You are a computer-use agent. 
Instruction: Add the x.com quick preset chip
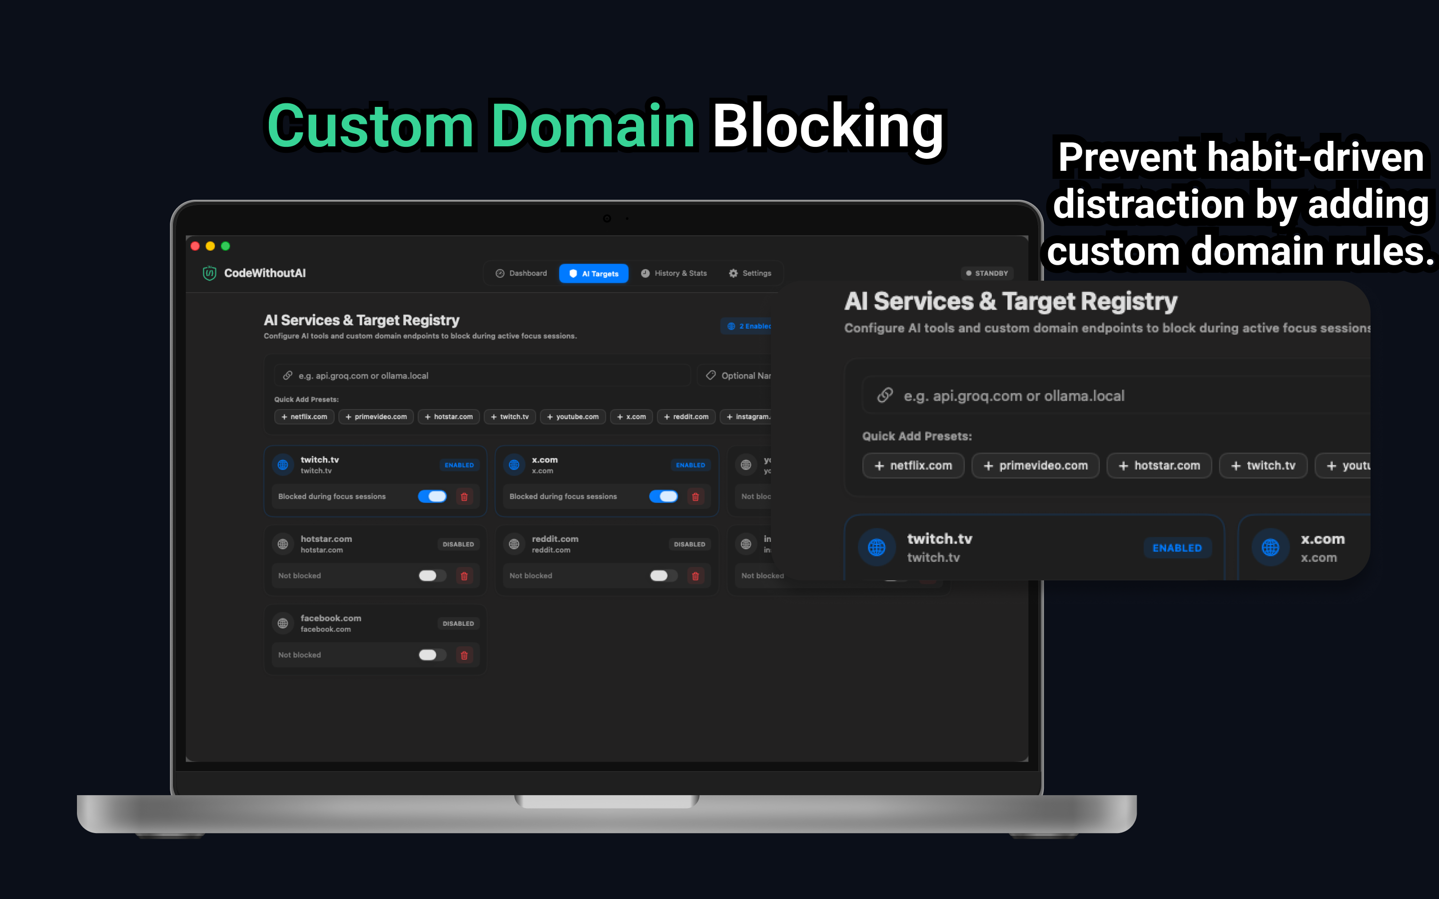tap(632, 417)
